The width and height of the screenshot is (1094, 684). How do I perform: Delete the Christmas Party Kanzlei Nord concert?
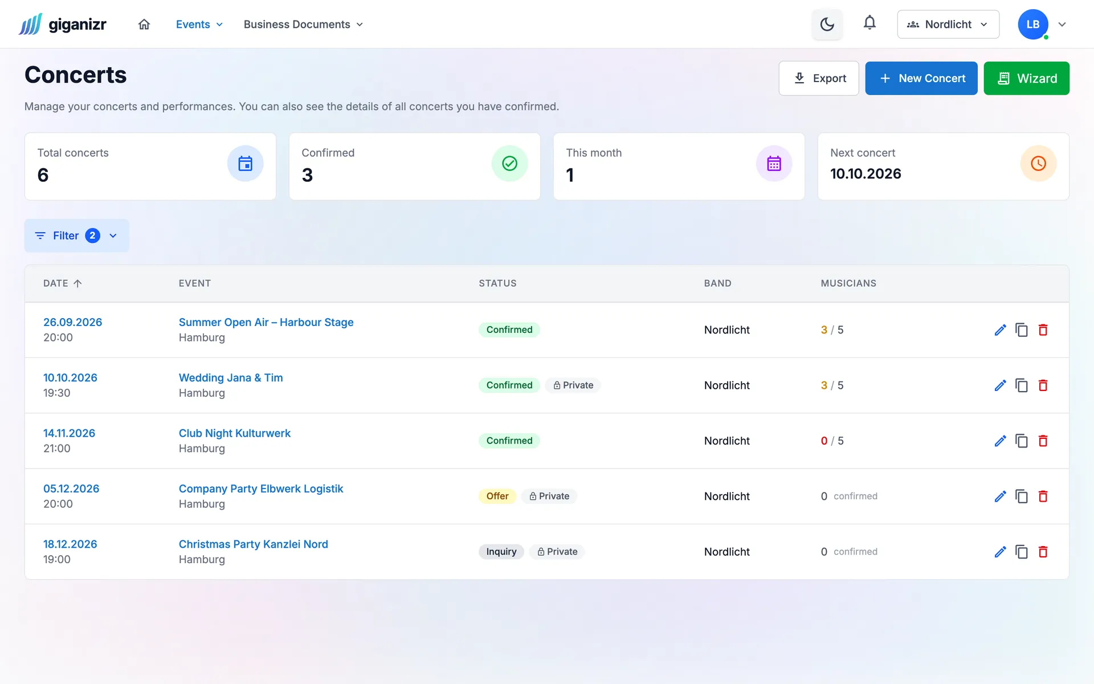(1043, 552)
